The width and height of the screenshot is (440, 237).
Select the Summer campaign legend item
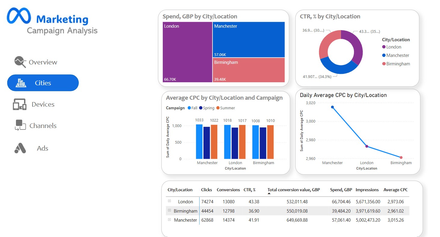click(225, 108)
